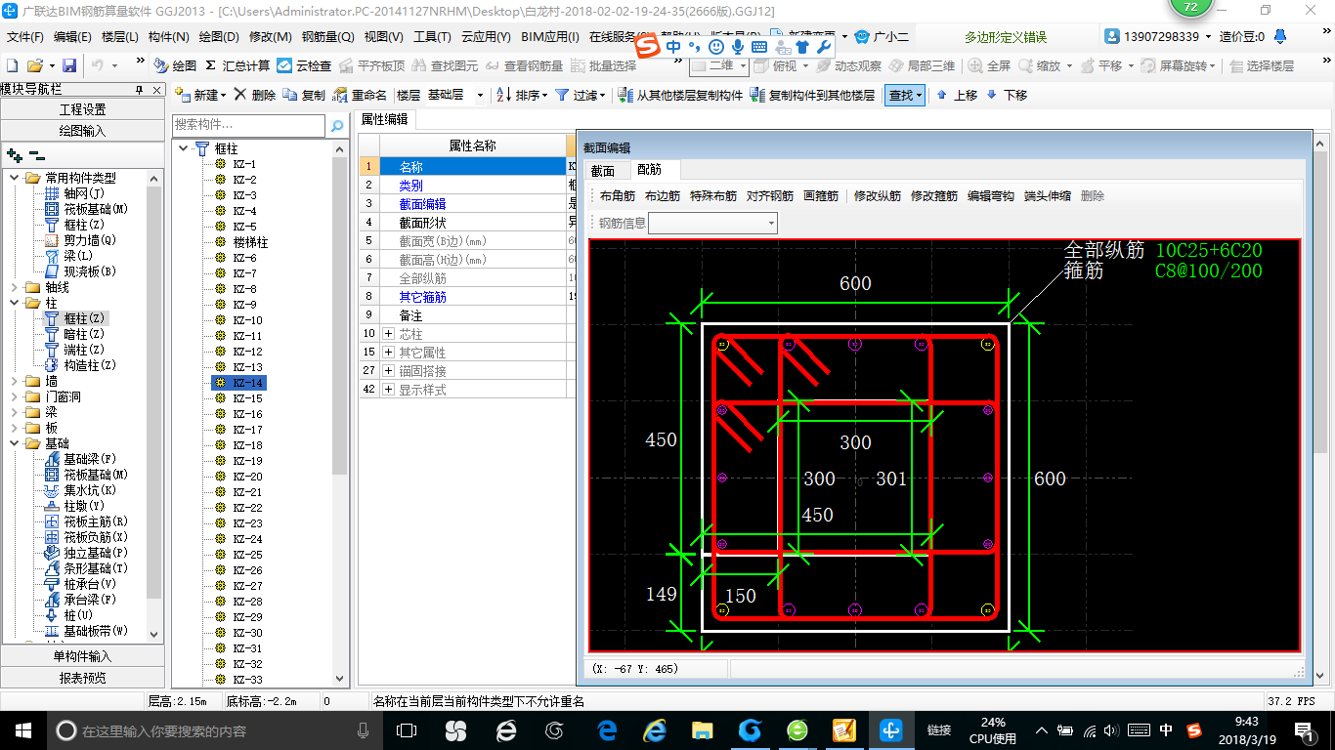Click the 布角筋 button
1335x750 pixels.
[618, 195]
